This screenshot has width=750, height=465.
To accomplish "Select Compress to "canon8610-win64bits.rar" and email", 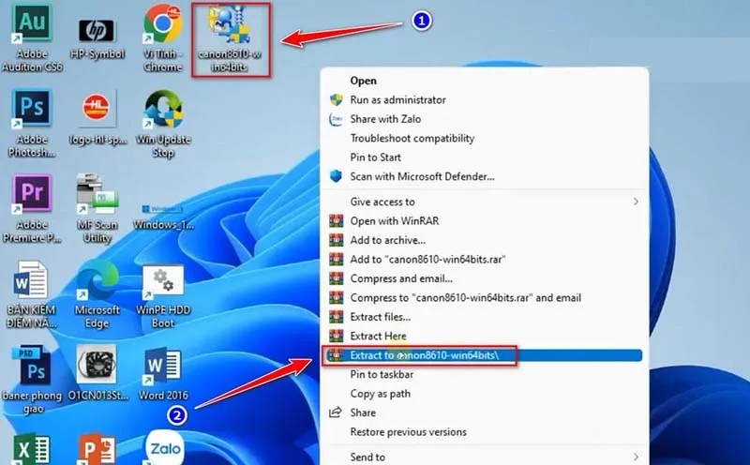I will 485,297.
